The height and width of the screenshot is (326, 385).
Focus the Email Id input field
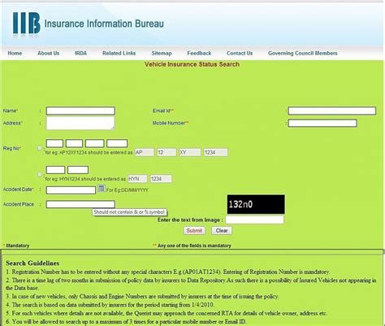coord(332,111)
